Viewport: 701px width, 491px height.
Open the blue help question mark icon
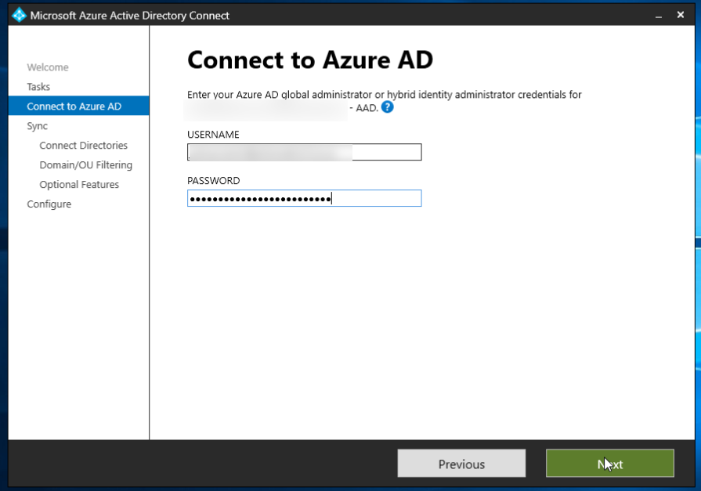tap(387, 107)
